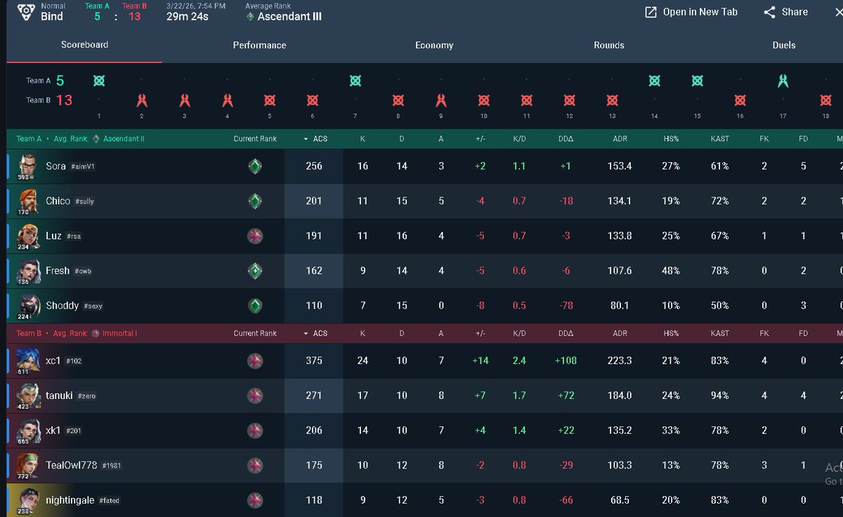Open player profile tanuki #zero

(x=71, y=395)
